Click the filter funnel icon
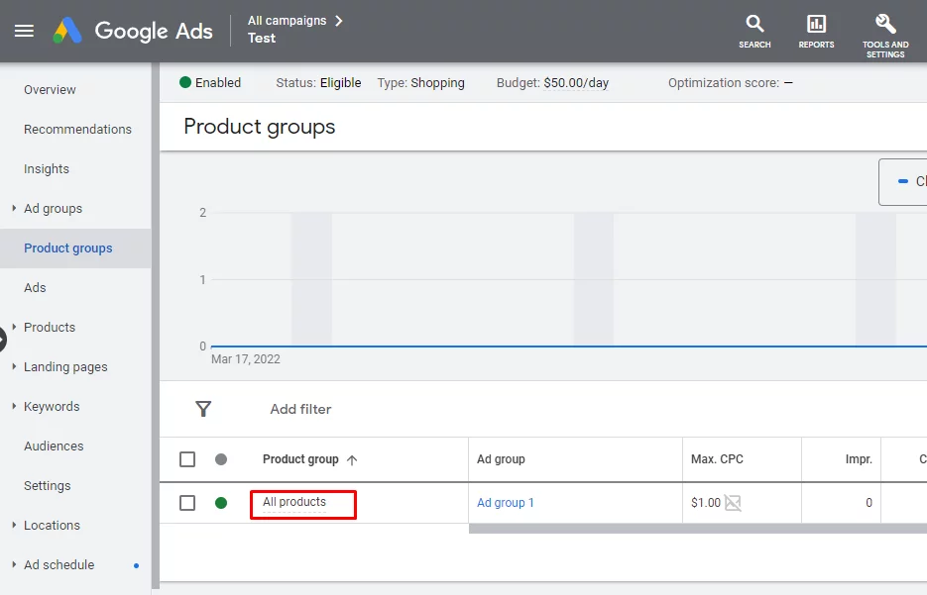This screenshot has width=927, height=595. coord(203,409)
